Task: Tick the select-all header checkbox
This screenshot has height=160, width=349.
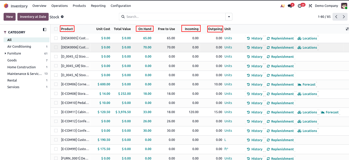Action: [x=56, y=29]
